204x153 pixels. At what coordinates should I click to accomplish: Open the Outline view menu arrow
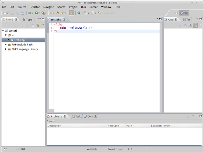[x=200, y=24]
